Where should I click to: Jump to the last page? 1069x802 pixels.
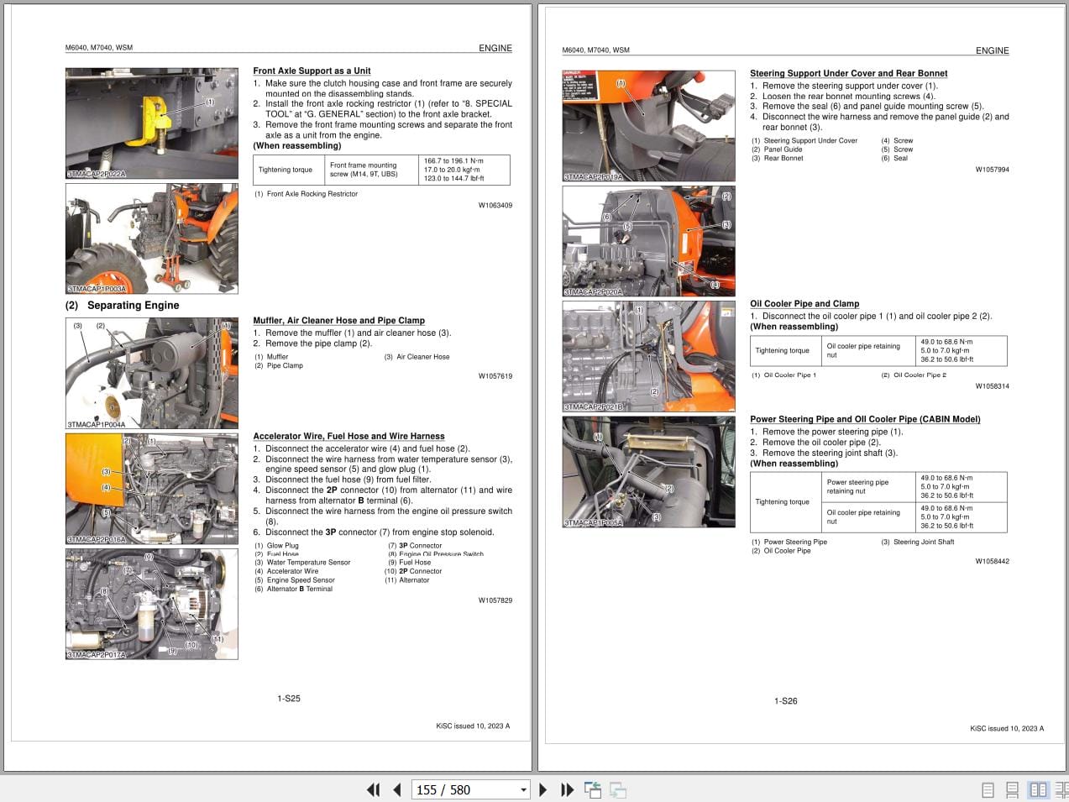pos(567,789)
